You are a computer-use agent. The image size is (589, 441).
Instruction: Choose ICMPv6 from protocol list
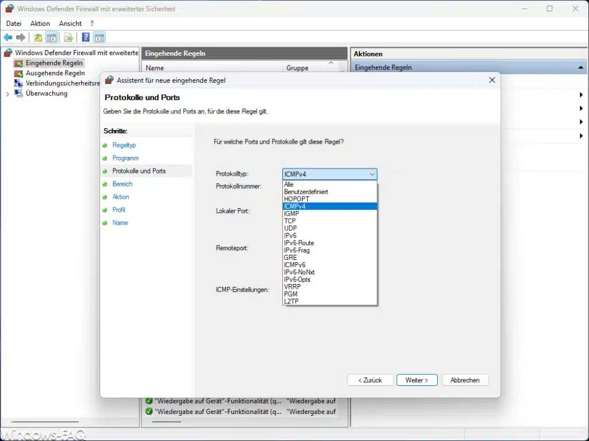click(x=330, y=265)
